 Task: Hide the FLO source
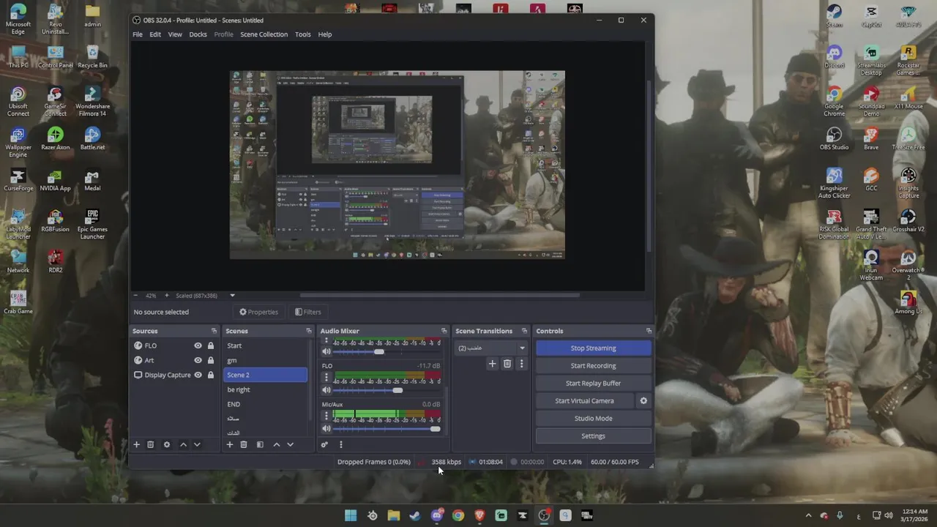tap(198, 345)
